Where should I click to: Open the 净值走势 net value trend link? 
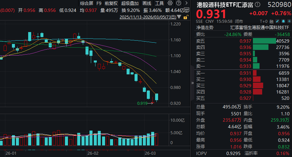(204, 28)
